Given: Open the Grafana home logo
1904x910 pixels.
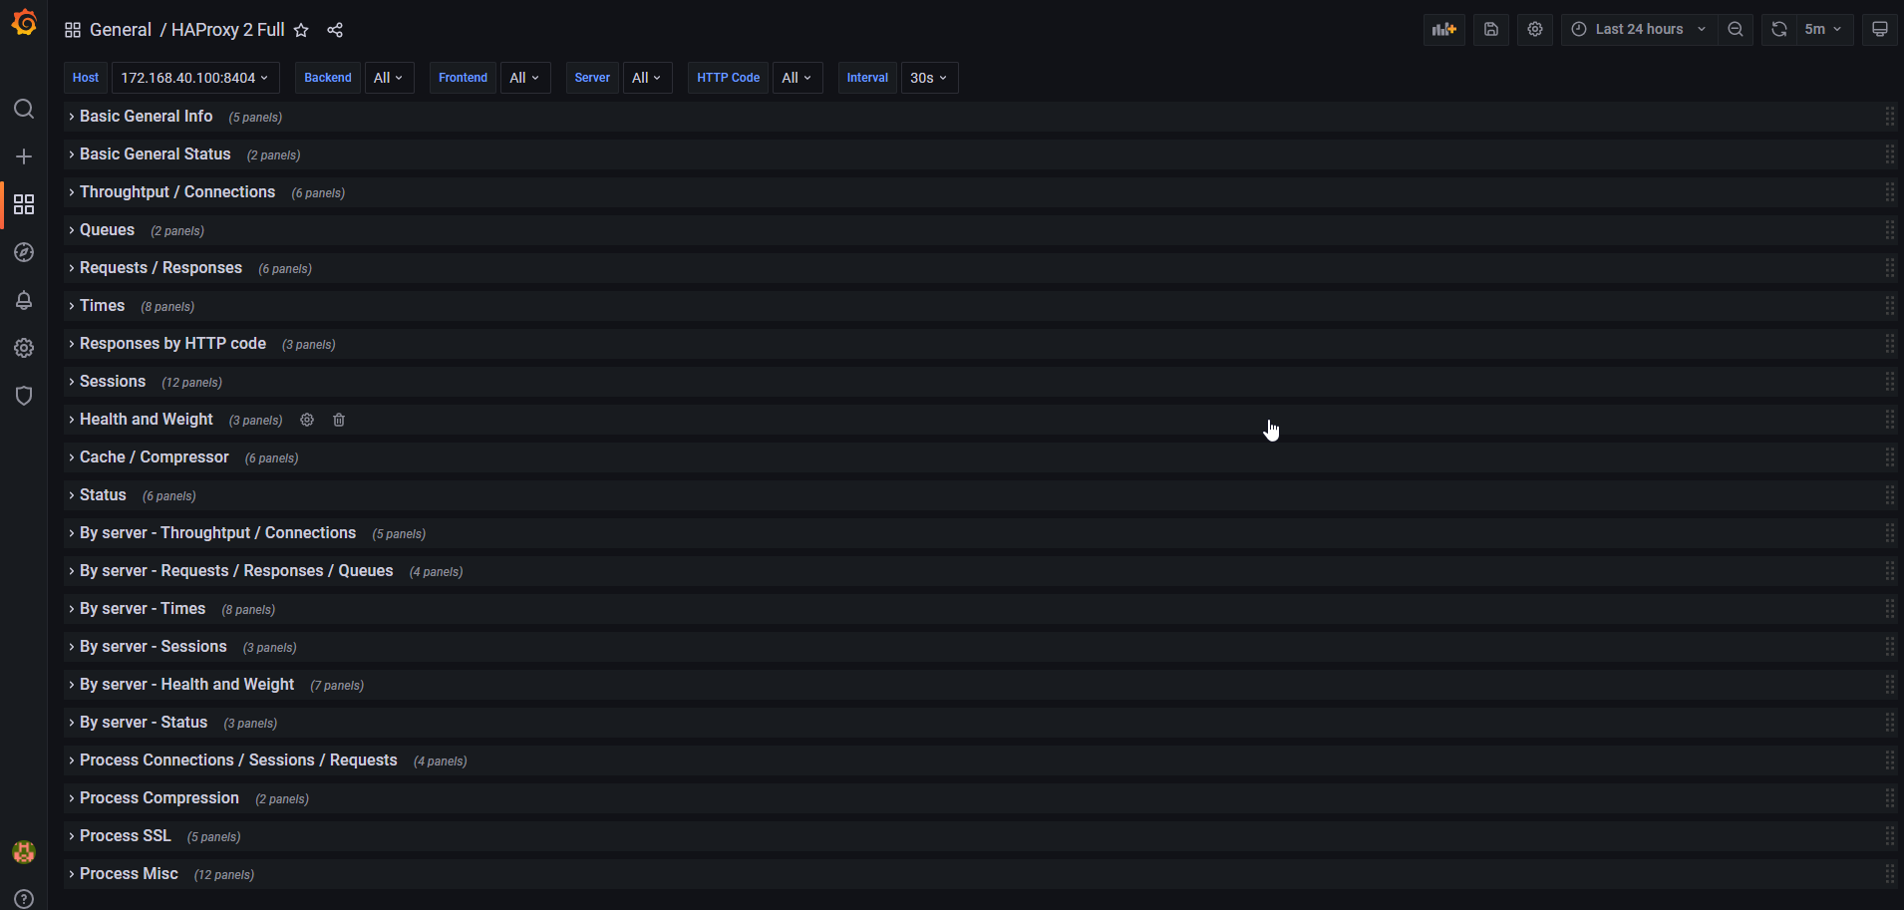Looking at the screenshot, I should click(24, 22).
